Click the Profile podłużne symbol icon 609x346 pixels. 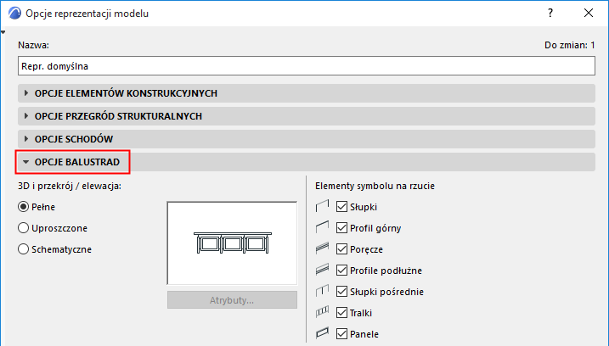(x=322, y=271)
